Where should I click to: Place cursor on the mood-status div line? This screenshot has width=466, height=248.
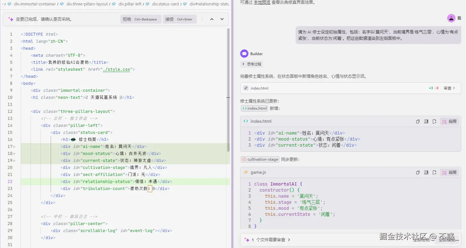click(x=111, y=153)
